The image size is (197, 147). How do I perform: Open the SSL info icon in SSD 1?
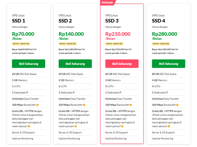[29, 126]
